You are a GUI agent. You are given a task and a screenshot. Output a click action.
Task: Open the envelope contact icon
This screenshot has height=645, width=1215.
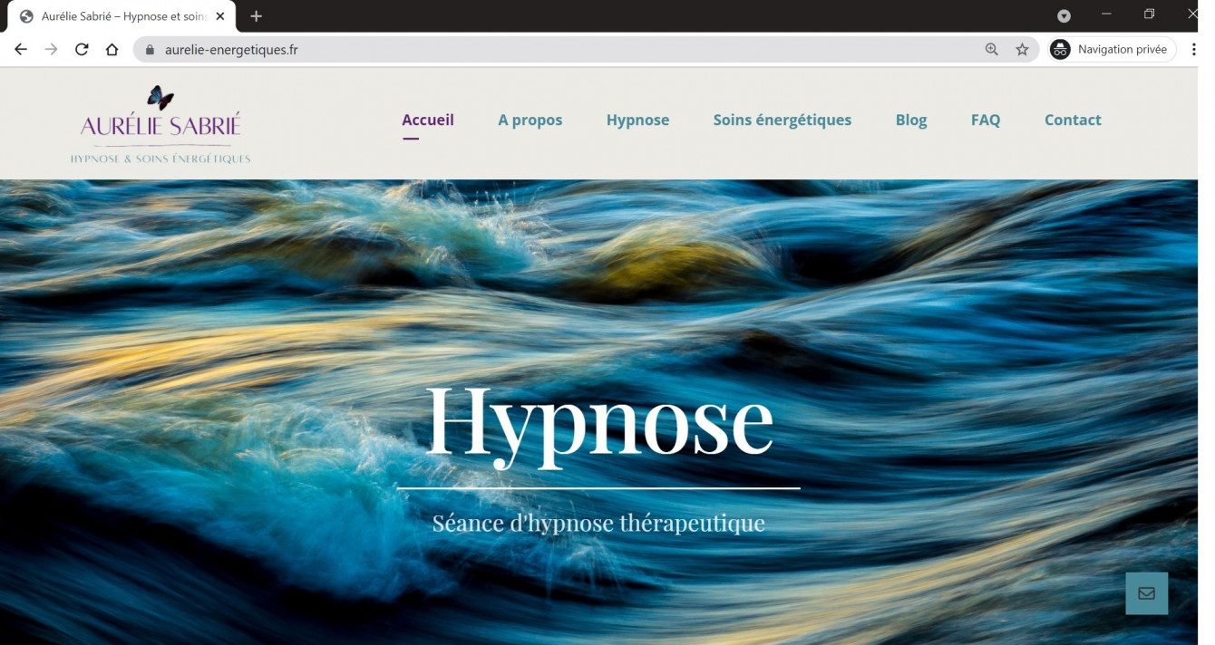[1146, 592]
